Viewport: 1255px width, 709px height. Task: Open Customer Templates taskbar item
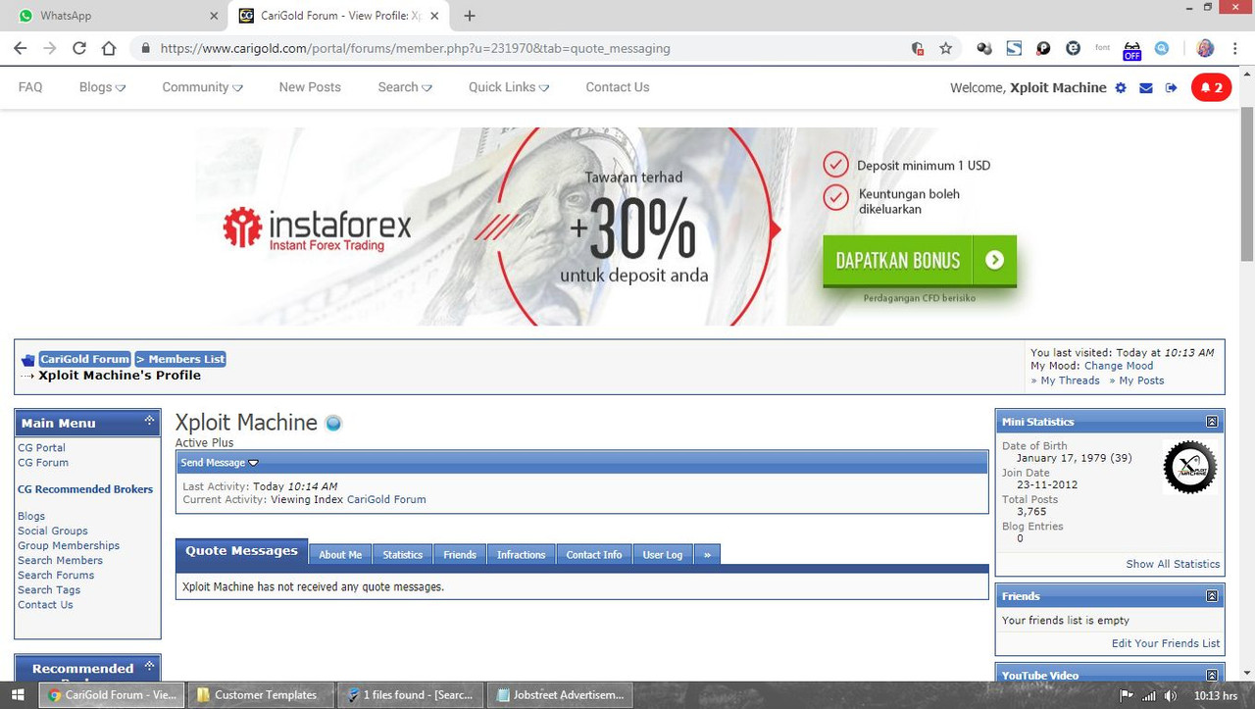pyautogui.click(x=260, y=695)
